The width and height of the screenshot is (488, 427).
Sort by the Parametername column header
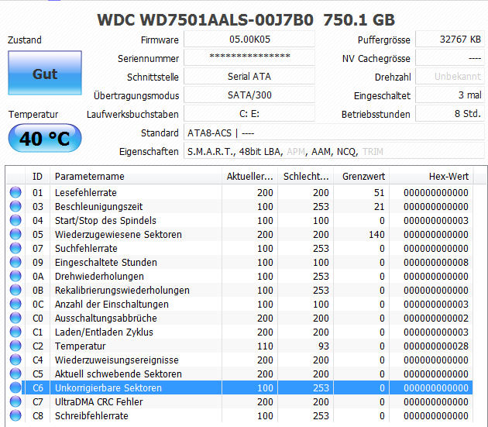point(136,176)
